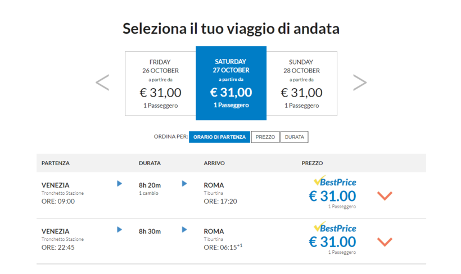Click blue arrow after Venezia 09:00 departure

pyautogui.click(x=119, y=184)
